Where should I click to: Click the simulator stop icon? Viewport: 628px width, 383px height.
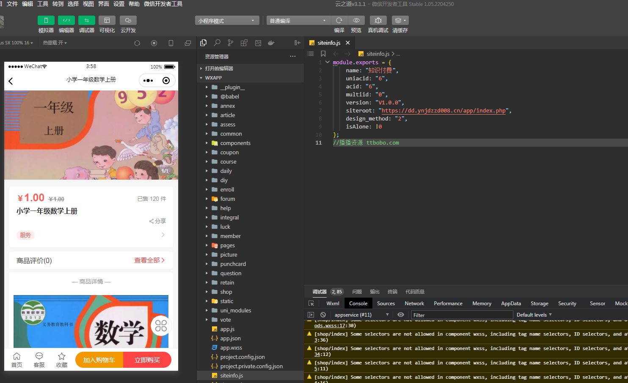tap(154, 43)
